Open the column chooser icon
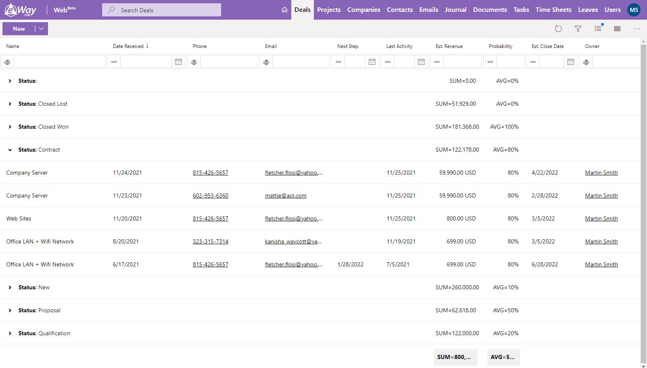 tap(617, 29)
